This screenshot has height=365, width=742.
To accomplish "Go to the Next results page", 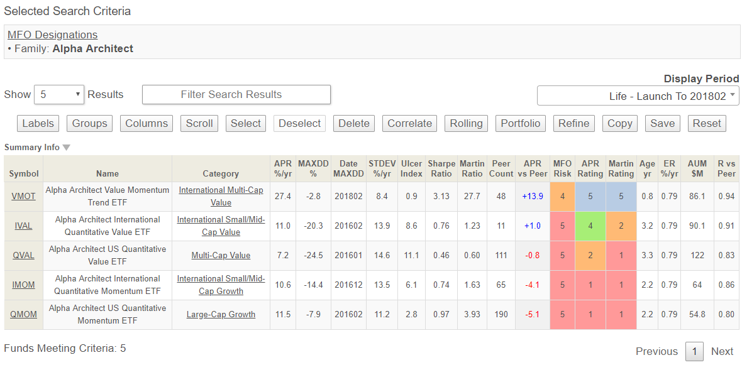I will pyautogui.click(x=722, y=351).
